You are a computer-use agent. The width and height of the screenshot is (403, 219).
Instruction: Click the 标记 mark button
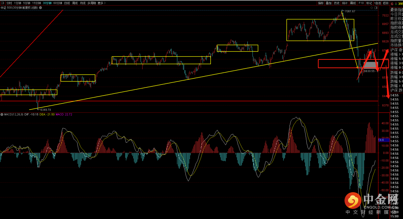click(x=369, y=3)
